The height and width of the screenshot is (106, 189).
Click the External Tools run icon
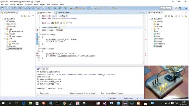[71, 8]
